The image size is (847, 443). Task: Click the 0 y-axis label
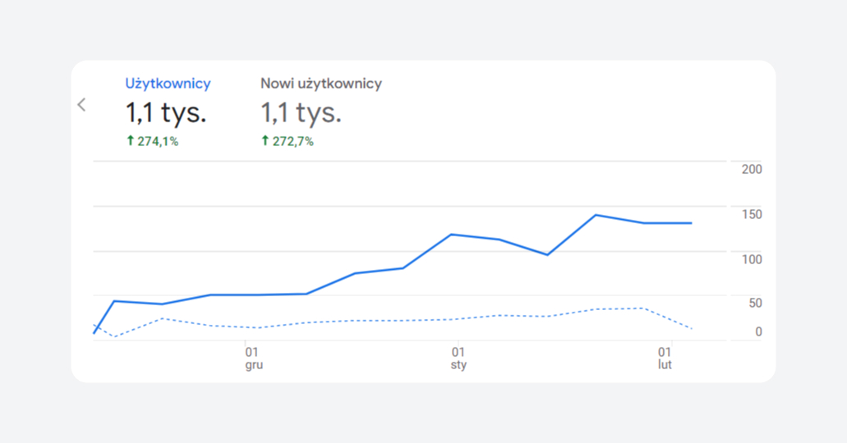757,331
